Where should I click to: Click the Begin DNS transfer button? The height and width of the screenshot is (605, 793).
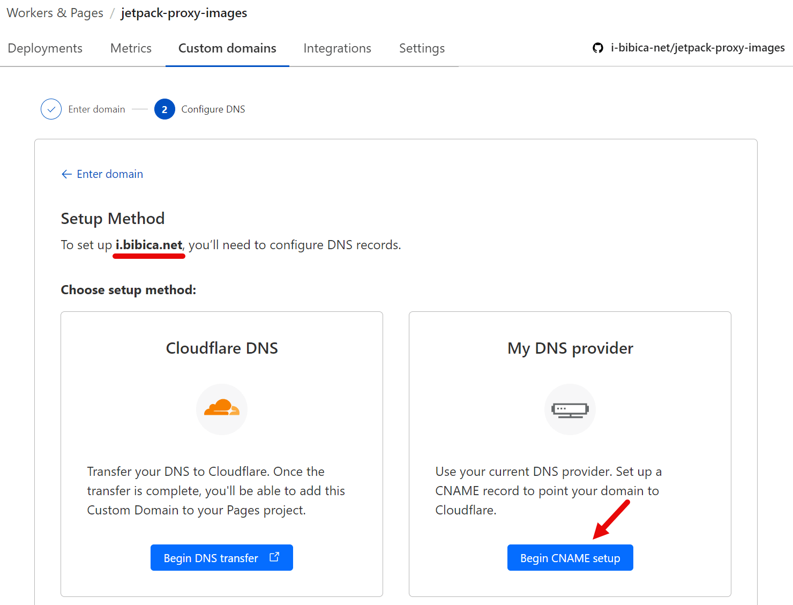tap(222, 558)
